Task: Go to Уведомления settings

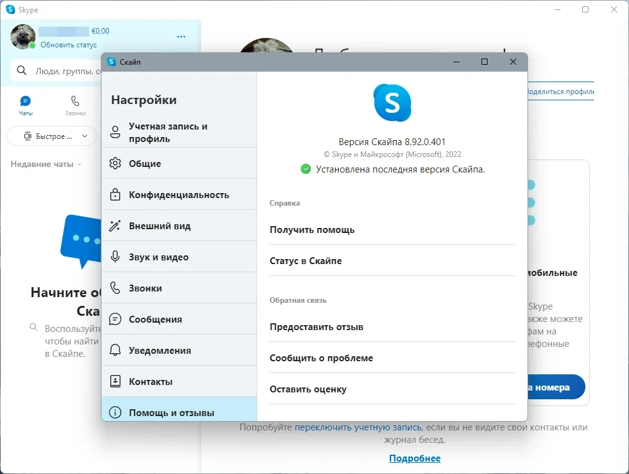Action: coord(179,351)
